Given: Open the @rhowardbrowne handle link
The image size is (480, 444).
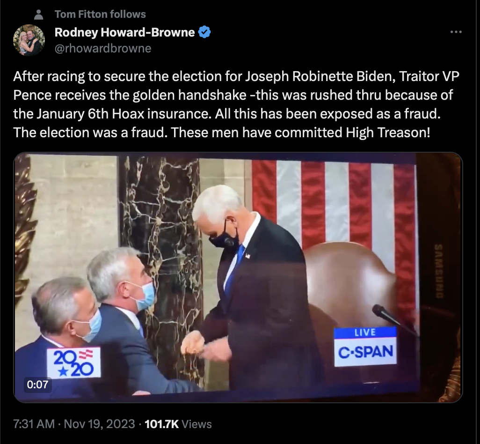Looking at the screenshot, I should (x=103, y=48).
